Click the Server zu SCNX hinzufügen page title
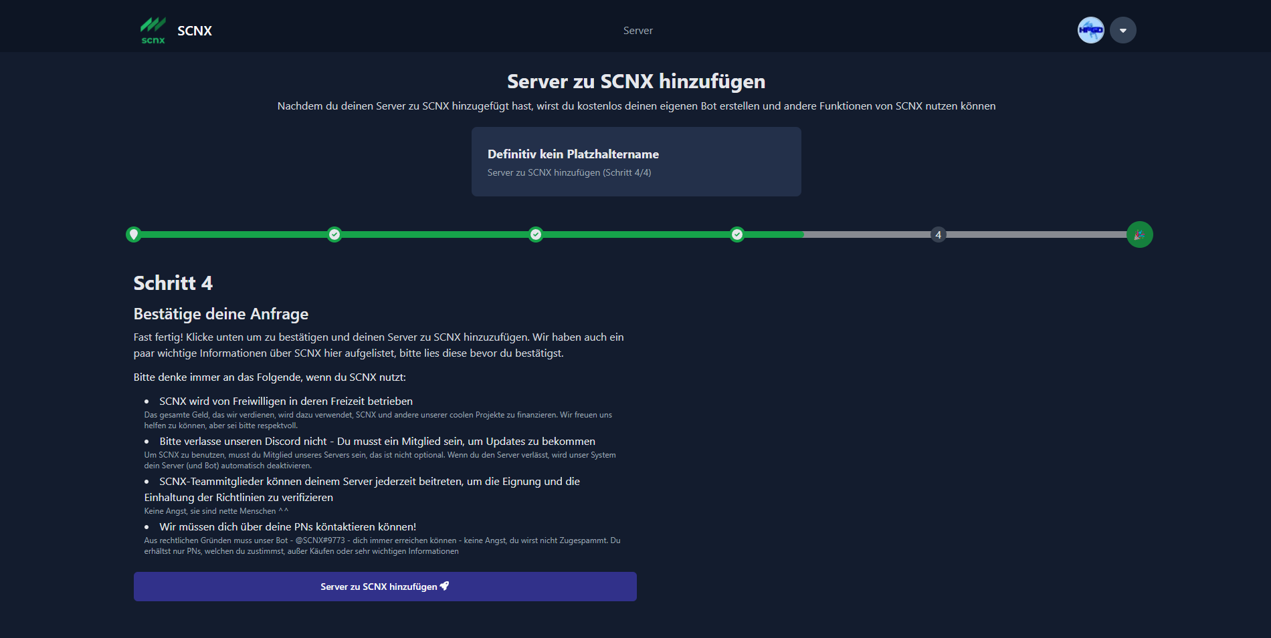Viewport: 1271px width, 638px height. pyautogui.click(x=636, y=82)
